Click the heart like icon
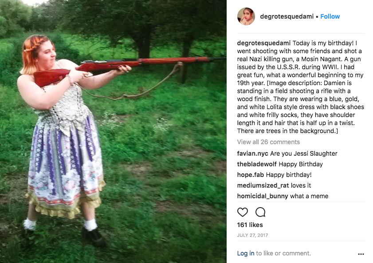Screen dimensions: 373x263 (243, 212)
